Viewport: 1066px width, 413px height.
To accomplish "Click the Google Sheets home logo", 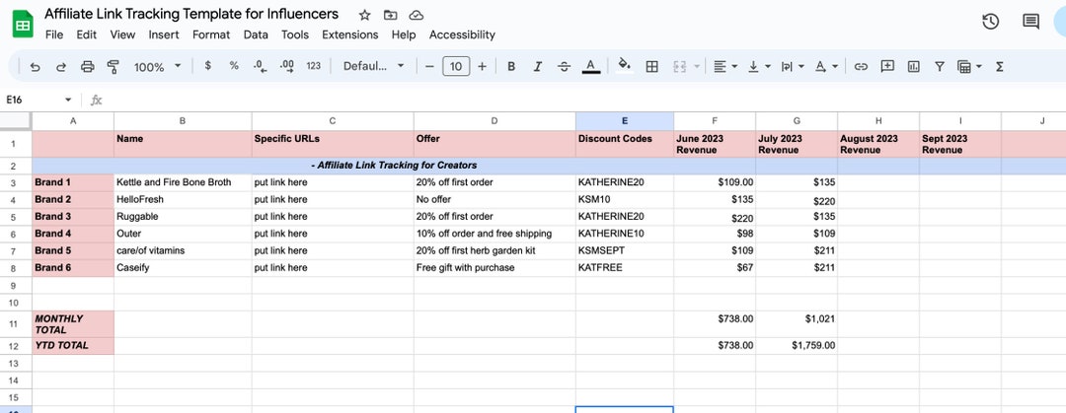I will [x=23, y=25].
